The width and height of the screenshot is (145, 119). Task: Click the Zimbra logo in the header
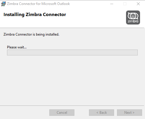133,17
